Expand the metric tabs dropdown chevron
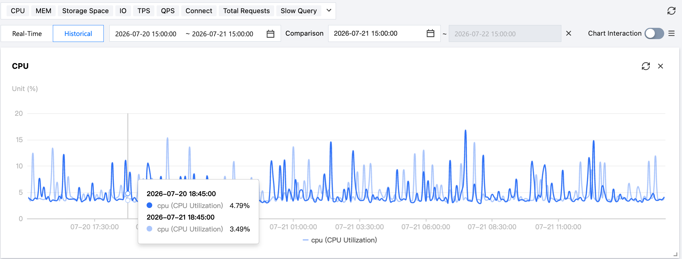 [x=329, y=10]
